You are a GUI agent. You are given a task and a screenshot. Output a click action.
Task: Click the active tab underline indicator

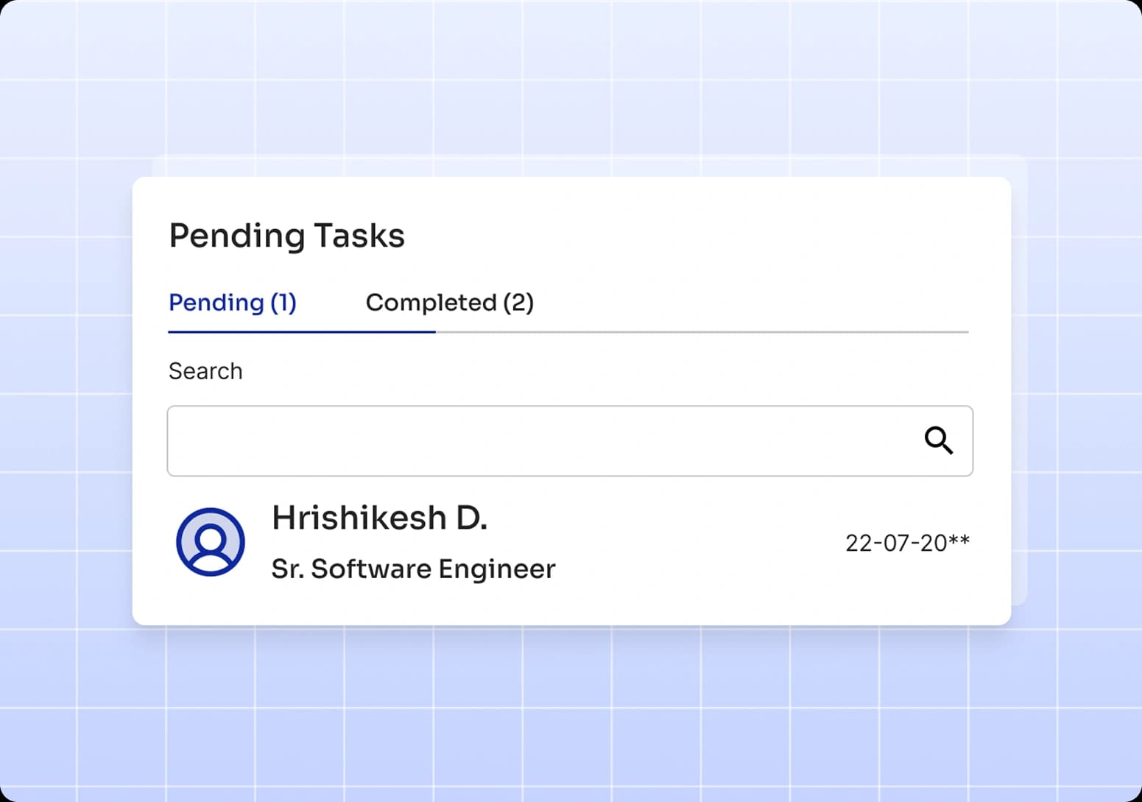(x=302, y=334)
